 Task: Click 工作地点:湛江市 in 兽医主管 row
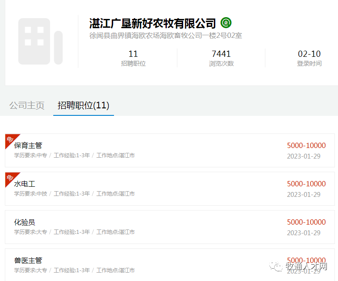click(x=115, y=270)
